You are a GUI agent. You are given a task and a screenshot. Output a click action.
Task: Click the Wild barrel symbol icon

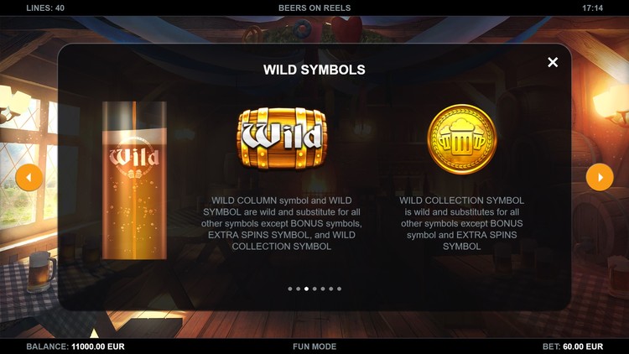click(x=282, y=138)
